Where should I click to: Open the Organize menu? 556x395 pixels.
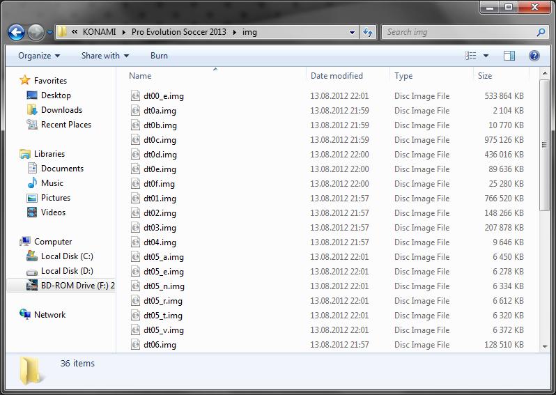coord(39,56)
